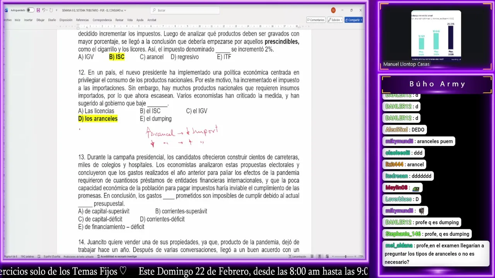Screen dimensions: 495x278
Task: Click Stephanie_146's 'profe, q es dumping' message
Action: point(427,234)
